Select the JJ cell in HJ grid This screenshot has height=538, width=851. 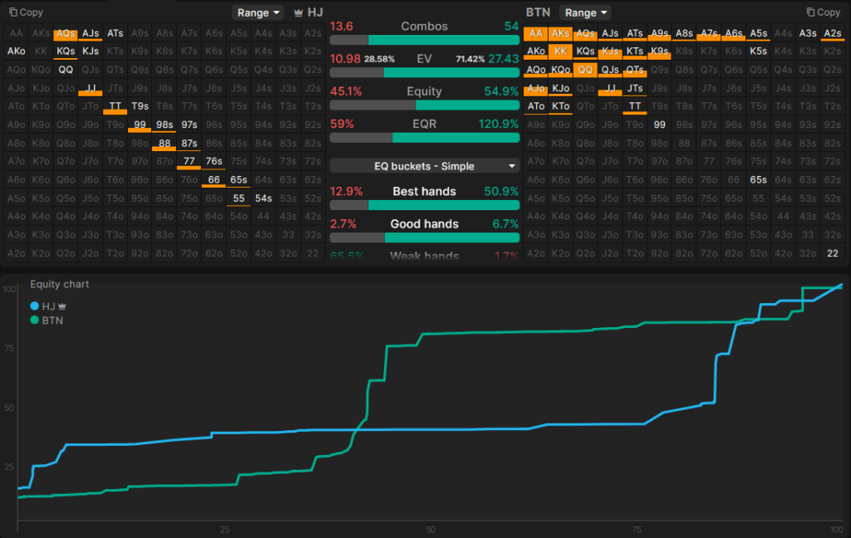coord(91,88)
